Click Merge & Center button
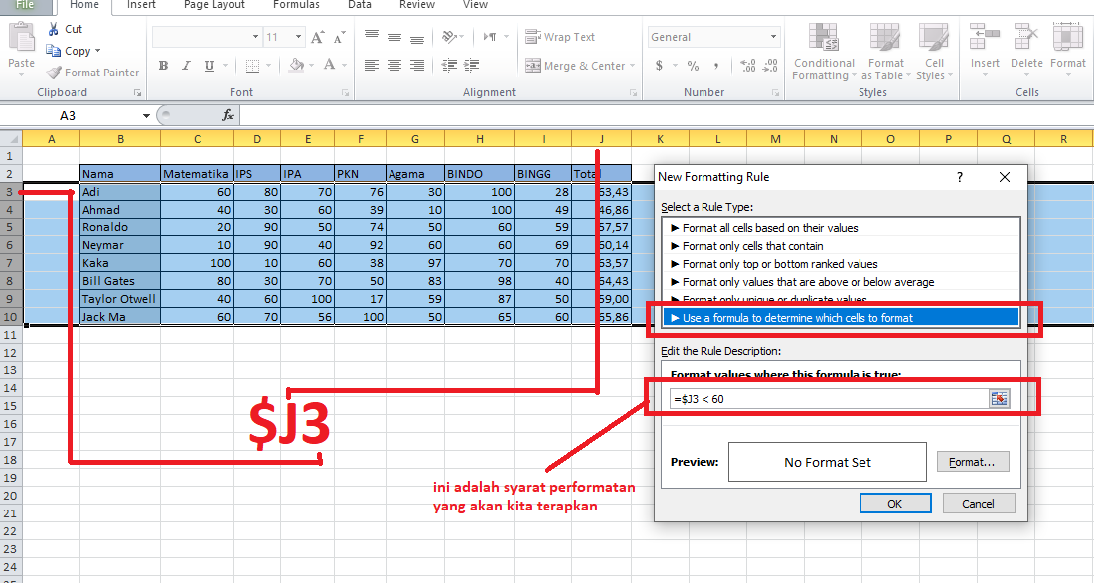The image size is (1094, 583). click(x=575, y=65)
